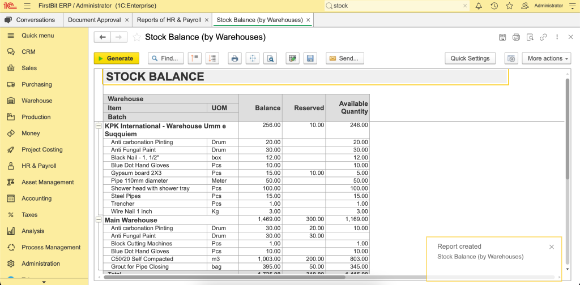580x285 pixels.
Task: Get link to report chain icon
Action: (543, 37)
